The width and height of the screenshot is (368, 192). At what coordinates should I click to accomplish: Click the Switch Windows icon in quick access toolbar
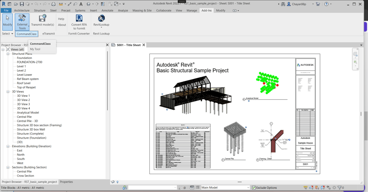(116, 4)
